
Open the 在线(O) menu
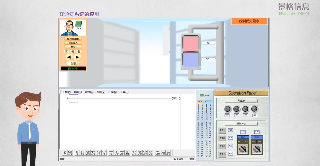112,92
